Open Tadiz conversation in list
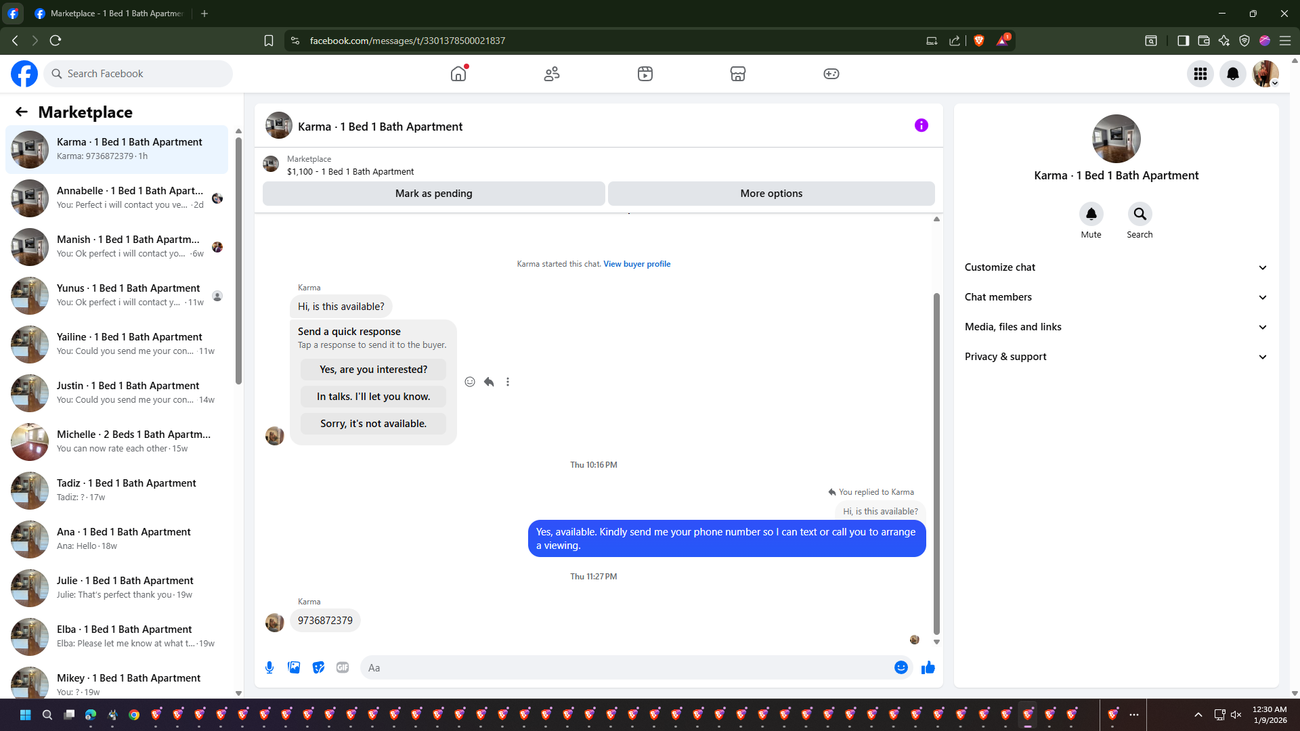 tap(117, 491)
